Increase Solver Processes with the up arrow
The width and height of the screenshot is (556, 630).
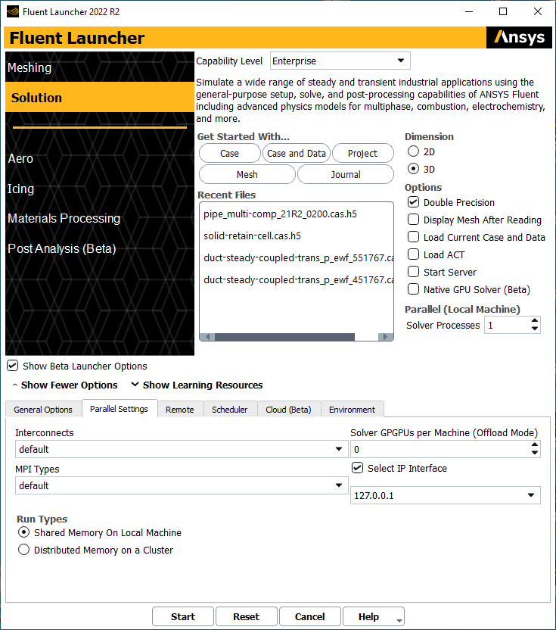click(x=534, y=321)
